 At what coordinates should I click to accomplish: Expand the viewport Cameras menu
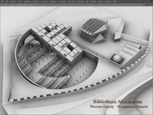point(12,5)
